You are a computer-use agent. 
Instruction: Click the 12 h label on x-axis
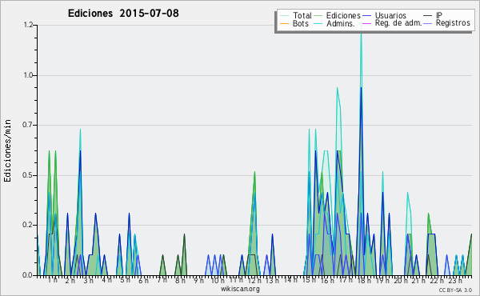click(x=254, y=281)
